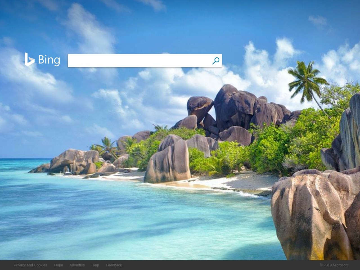Open the Privacy and Cookies link
This screenshot has height=270, width=360.
tap(30, 265)
